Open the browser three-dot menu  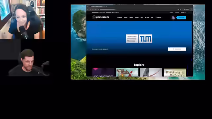(x=191, y=10)
